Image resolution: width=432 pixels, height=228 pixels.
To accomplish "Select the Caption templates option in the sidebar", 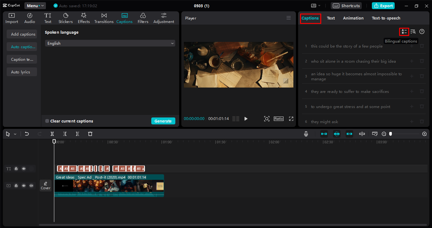I will point(22,60).
